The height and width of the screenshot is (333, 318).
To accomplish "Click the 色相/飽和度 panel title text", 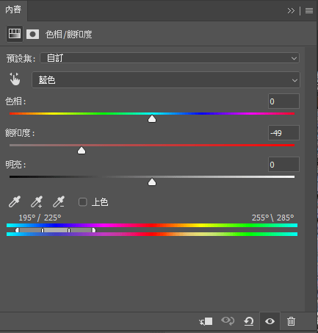I will 69,35.
